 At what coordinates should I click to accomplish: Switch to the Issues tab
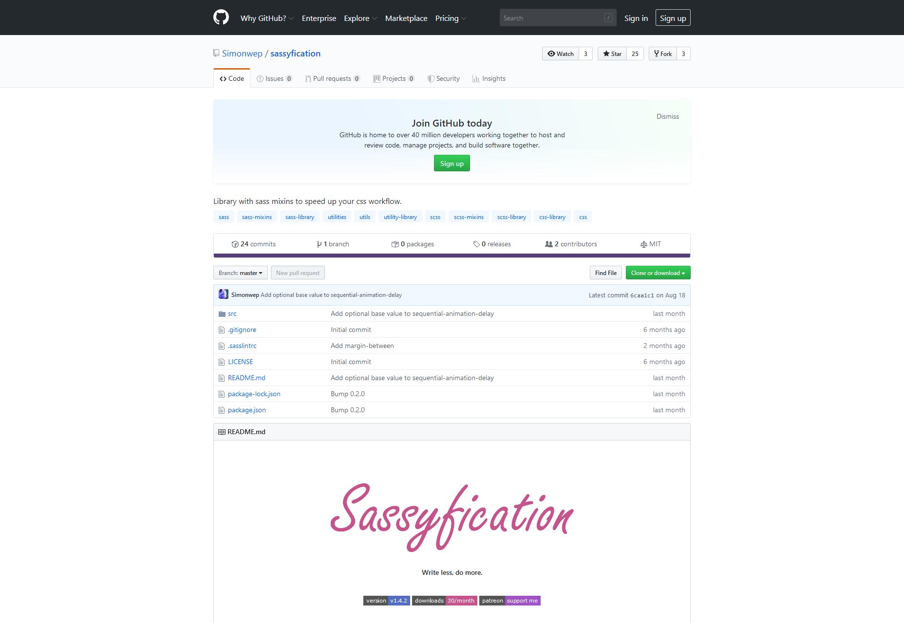pyautogui.click(x=275, y=78)
